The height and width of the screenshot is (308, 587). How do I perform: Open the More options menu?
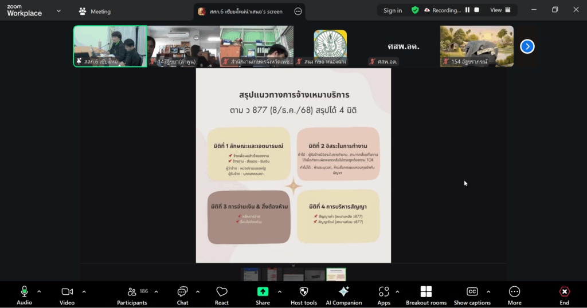(514, 293)
